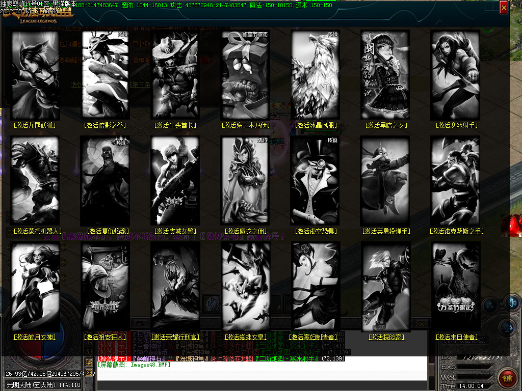Click the 激活探险家 link
Screen dimensions: 522x391
point(385,337)
